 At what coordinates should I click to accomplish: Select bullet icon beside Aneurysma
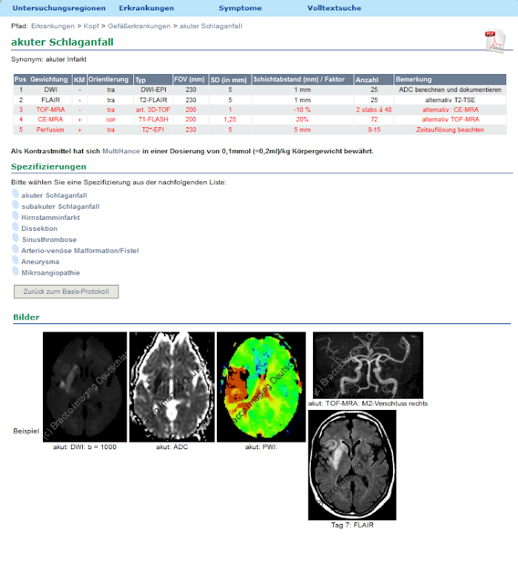pos(16,260)
